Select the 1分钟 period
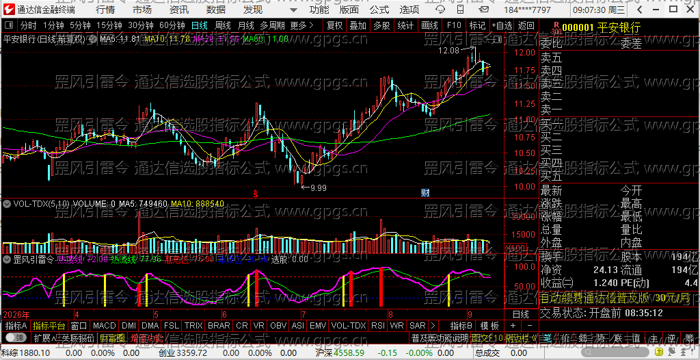 tap(53, 25)
